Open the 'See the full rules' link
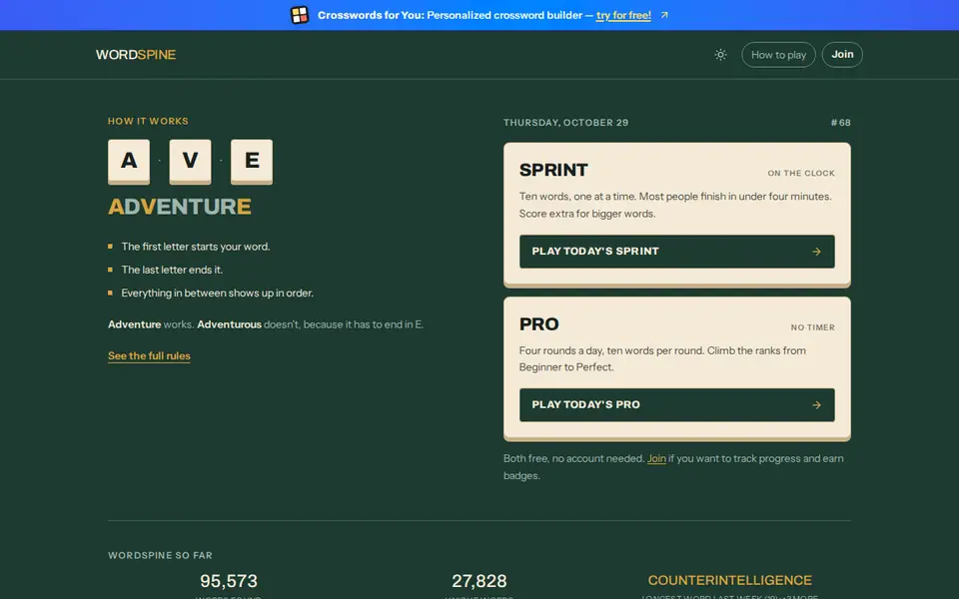 [x=149, y=355]
